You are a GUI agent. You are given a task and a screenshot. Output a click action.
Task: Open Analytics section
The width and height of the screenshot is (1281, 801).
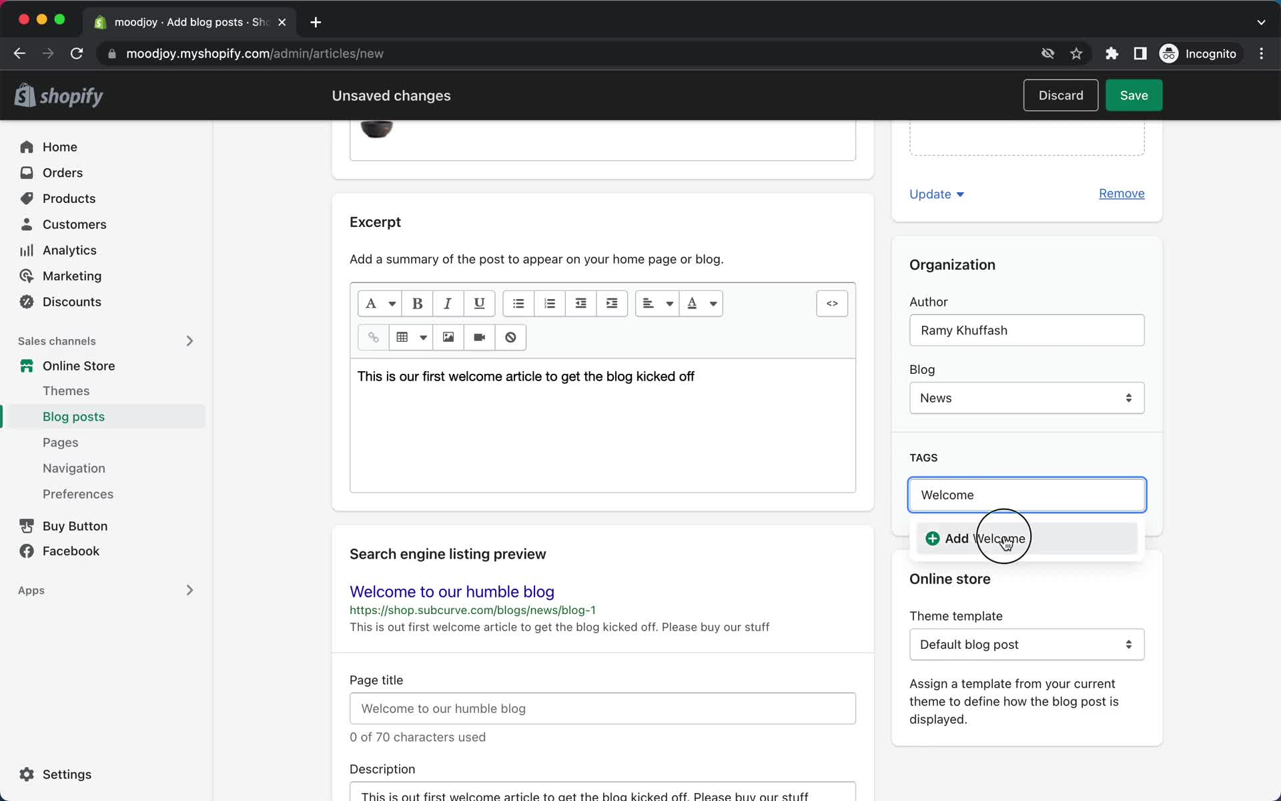click(x=69, y=250)
